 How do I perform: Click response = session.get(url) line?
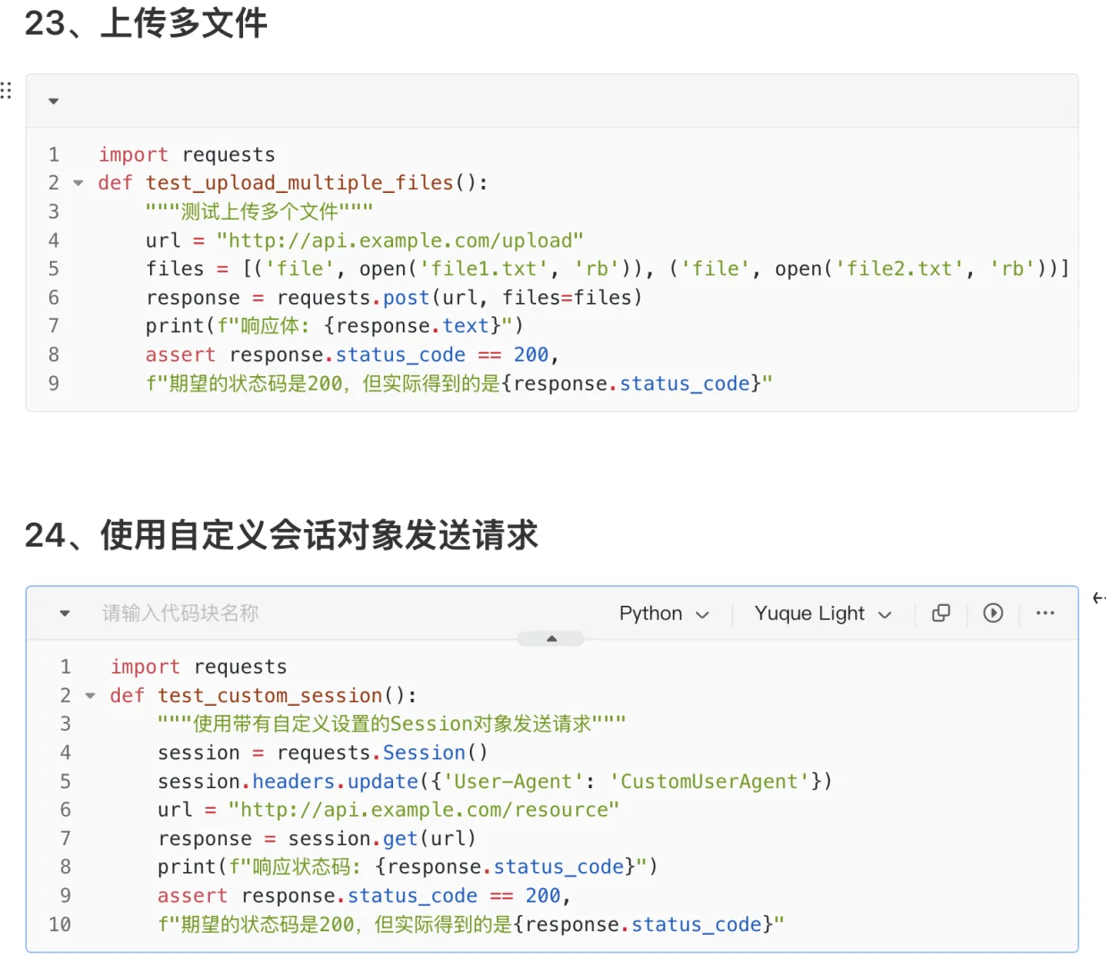317,839
